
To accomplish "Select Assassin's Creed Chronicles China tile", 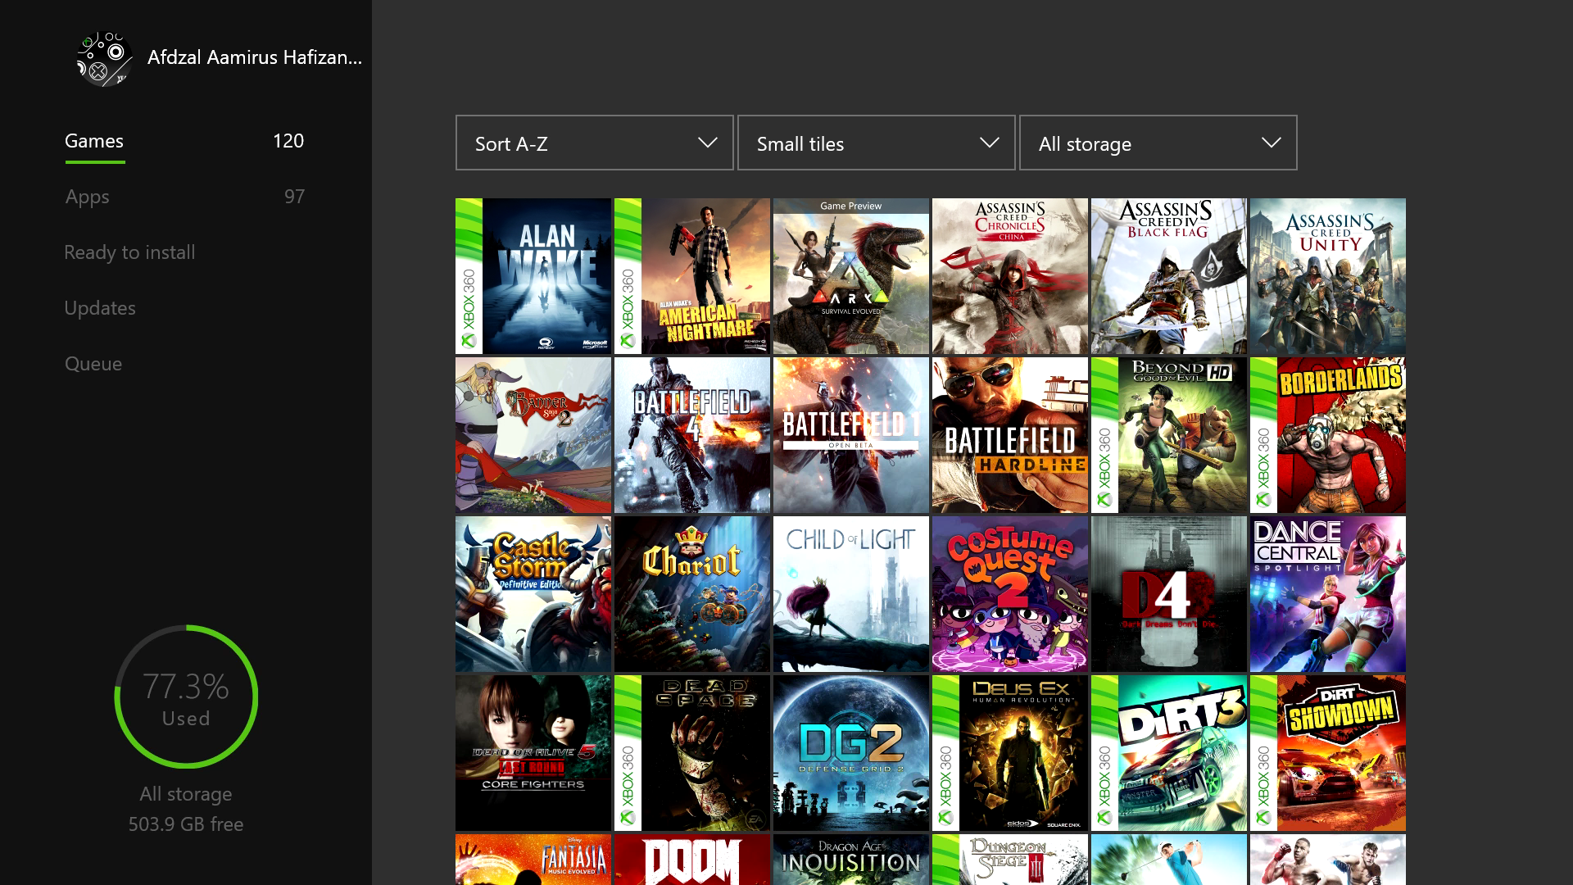I will coord(1010,276).
